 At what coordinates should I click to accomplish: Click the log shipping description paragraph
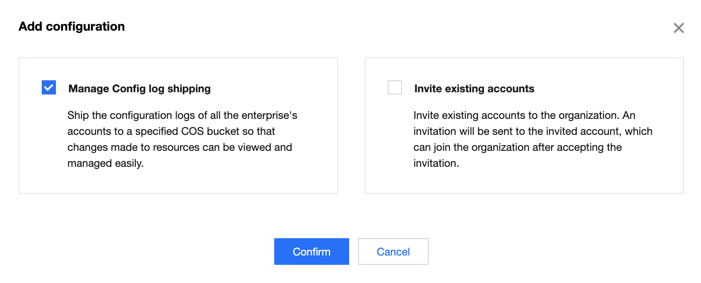(180, 139)
